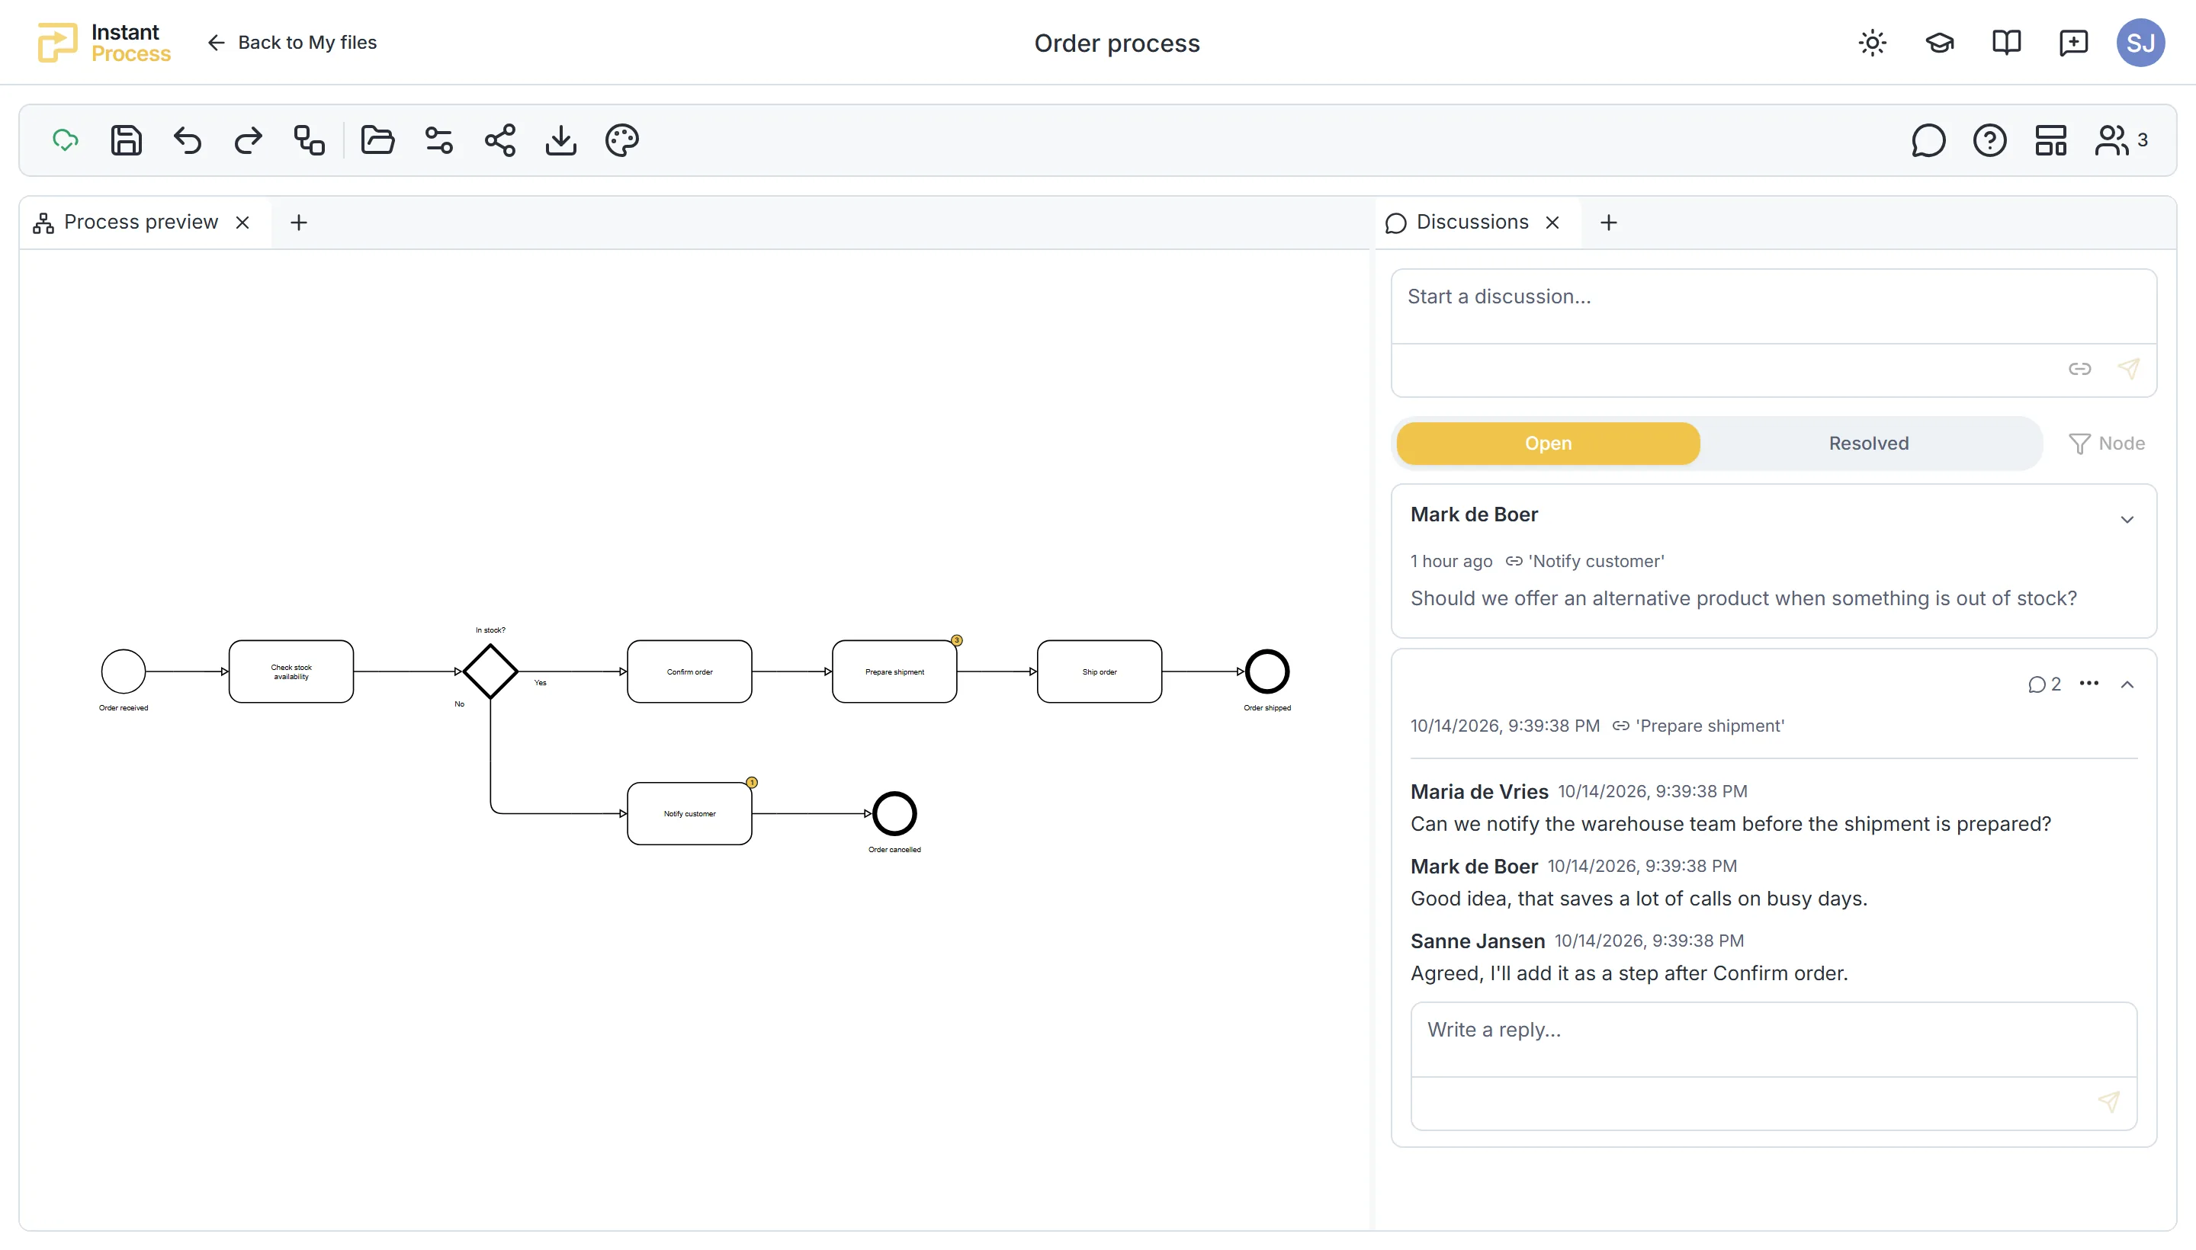The image size is (2196, 1250).
Task: Click the 'Notify customer' linked node reference
Action: (x=1584, y=561)
